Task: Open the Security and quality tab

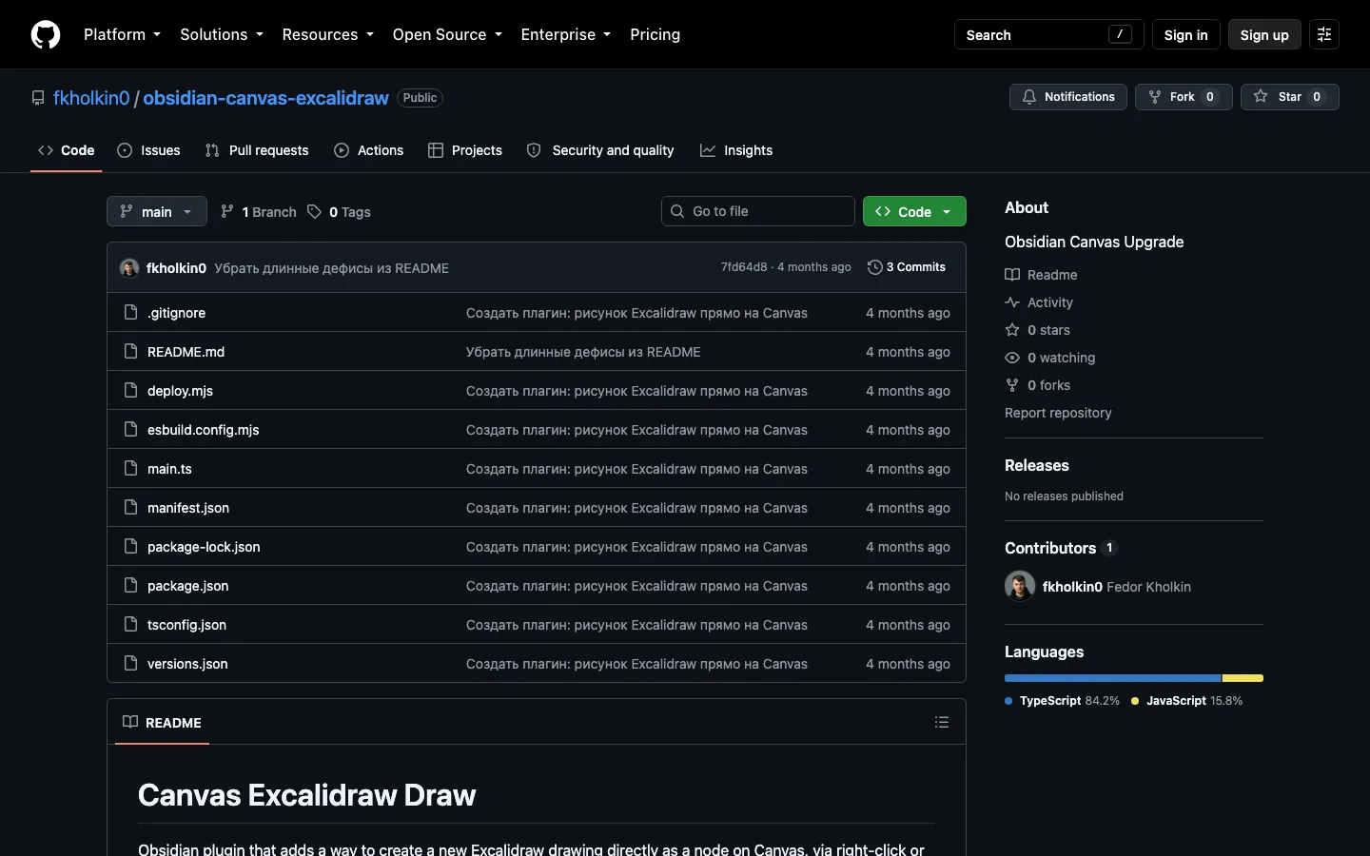Action: [x=600, y=150]
